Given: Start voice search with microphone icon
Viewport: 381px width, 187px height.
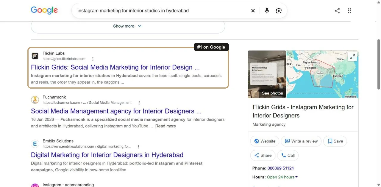Looking at the screenshot, I should [267, 11].
